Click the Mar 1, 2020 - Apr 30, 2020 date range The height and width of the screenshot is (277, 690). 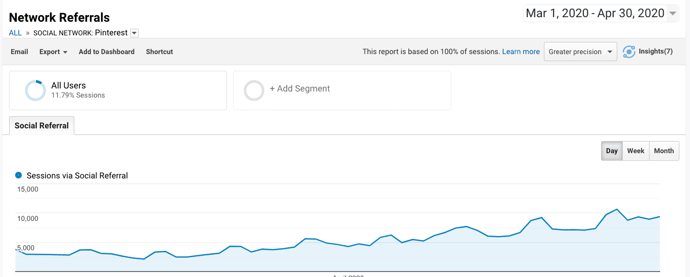point(595,14)
